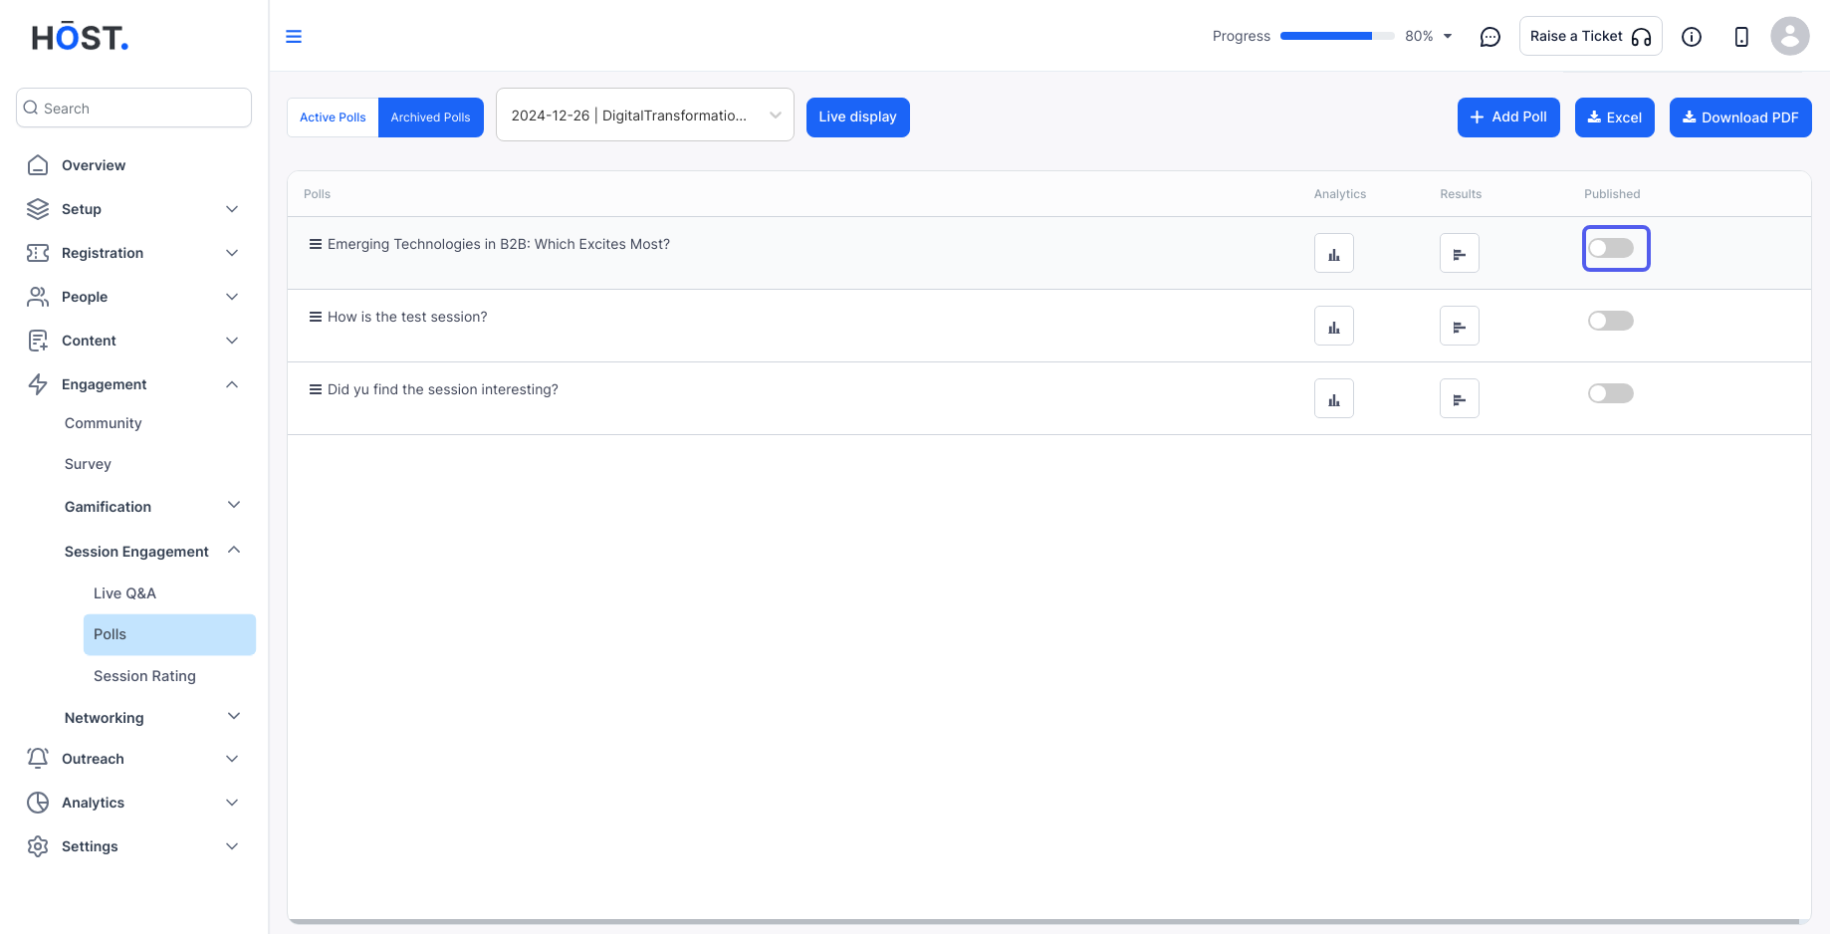Expand the Gamification submenu chevron
The image size is (1830, 934).
234,505
